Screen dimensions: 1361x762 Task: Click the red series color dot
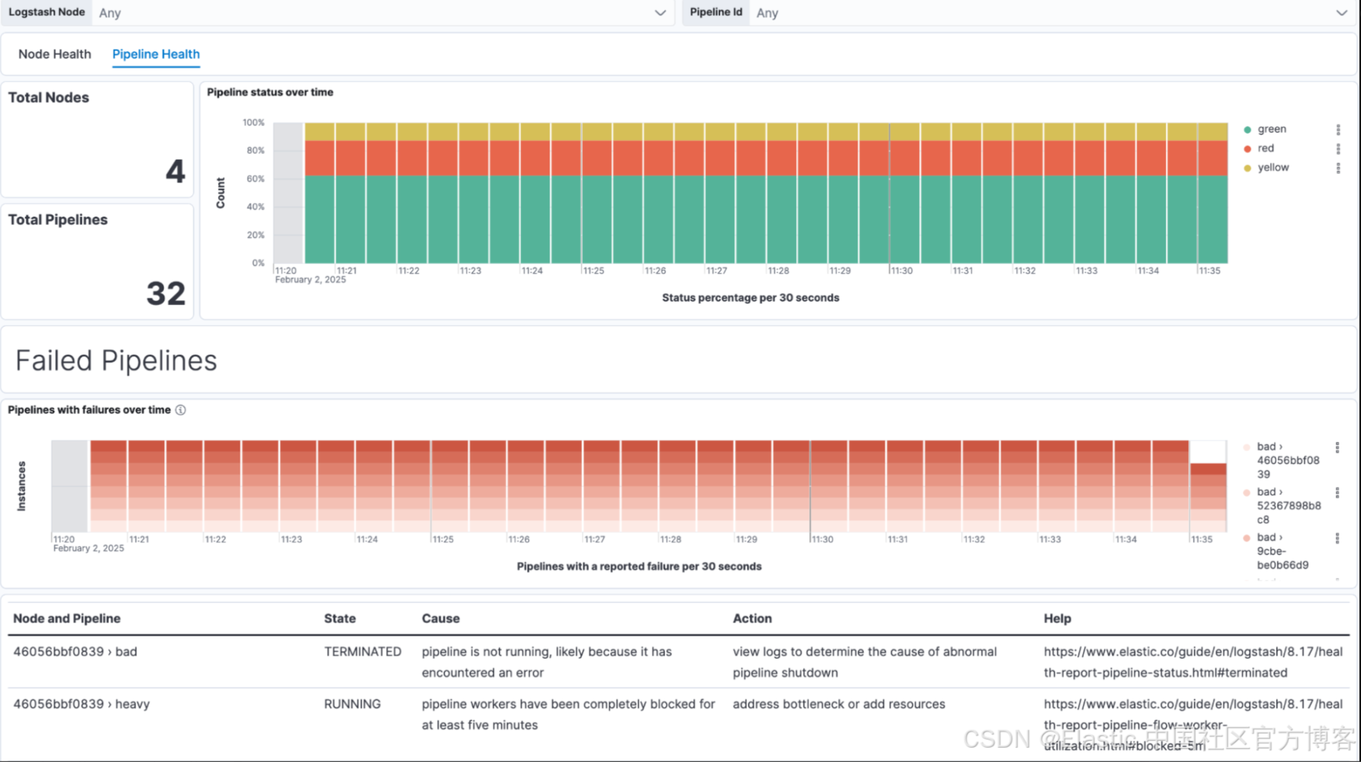tap(1248, 149)
